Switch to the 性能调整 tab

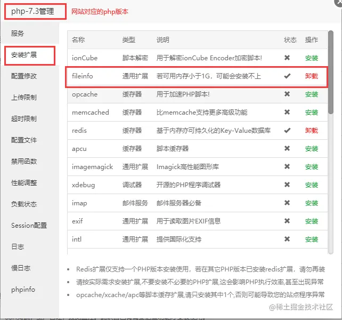click(x=30, y=182)
